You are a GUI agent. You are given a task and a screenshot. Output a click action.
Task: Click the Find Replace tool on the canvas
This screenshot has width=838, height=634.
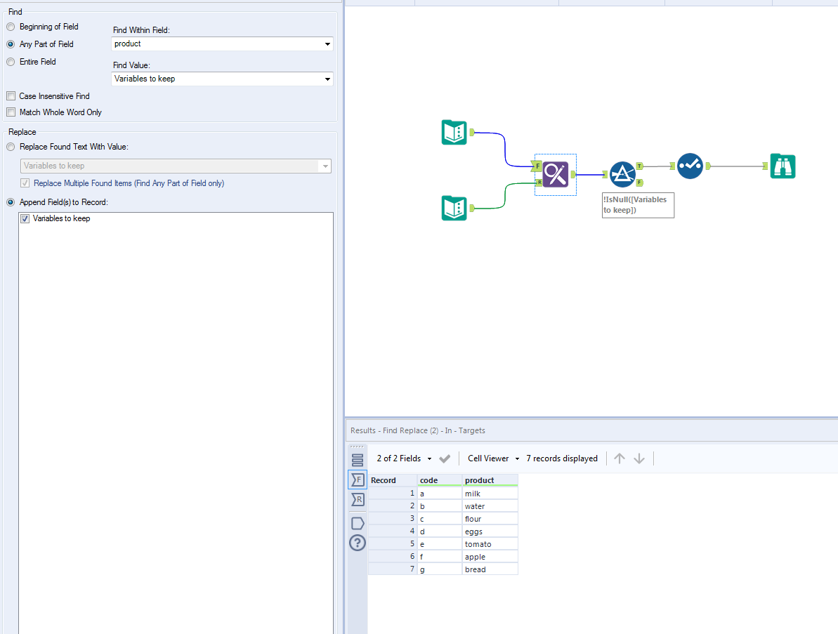coord(555,173)
